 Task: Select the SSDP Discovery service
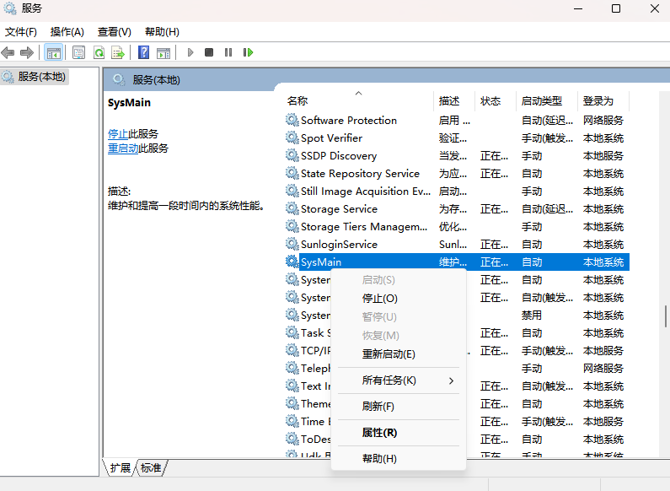pos(457,156)
